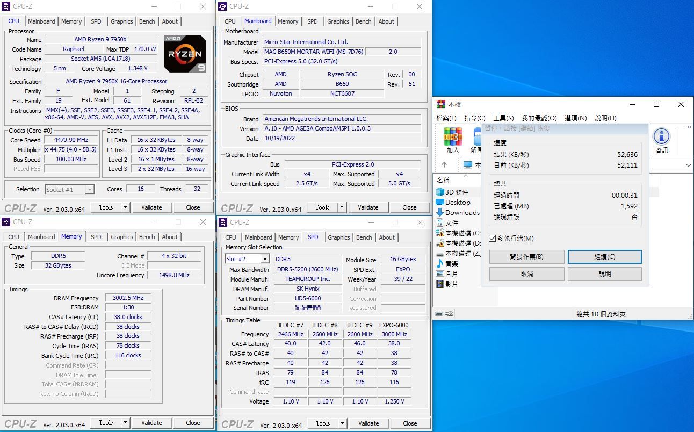Click Validate in the Memory window

coord(151,423)
